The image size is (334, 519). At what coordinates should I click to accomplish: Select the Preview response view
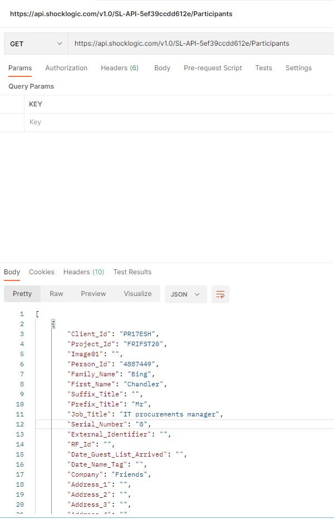(x=93, y=294)
